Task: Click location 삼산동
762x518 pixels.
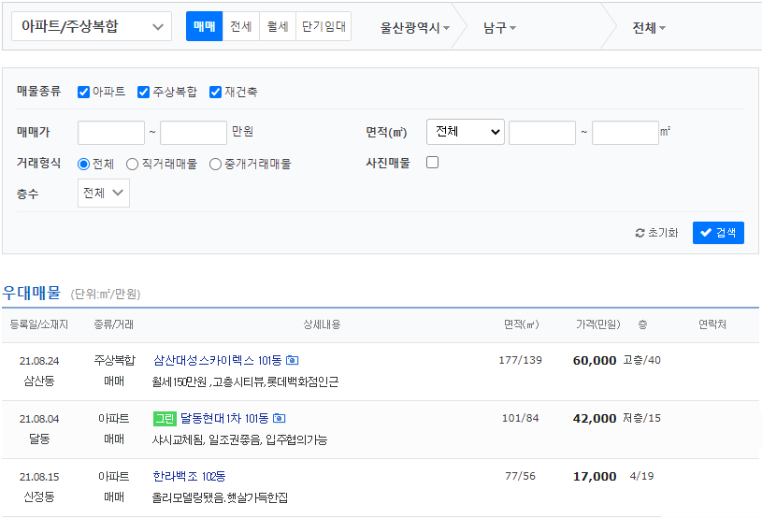Action: coord(39,381)
